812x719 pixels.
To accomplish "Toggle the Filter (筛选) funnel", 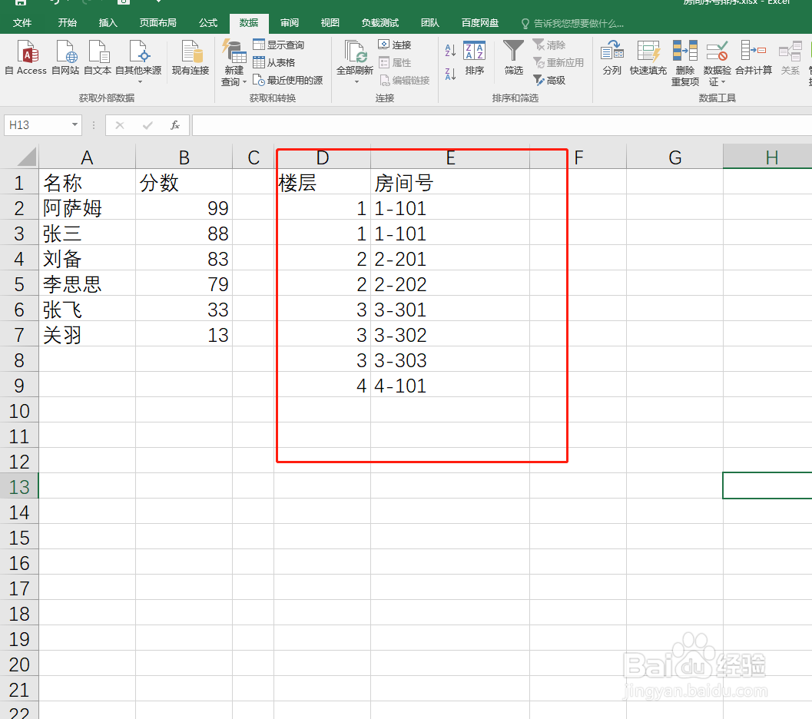I will (514, 58).
